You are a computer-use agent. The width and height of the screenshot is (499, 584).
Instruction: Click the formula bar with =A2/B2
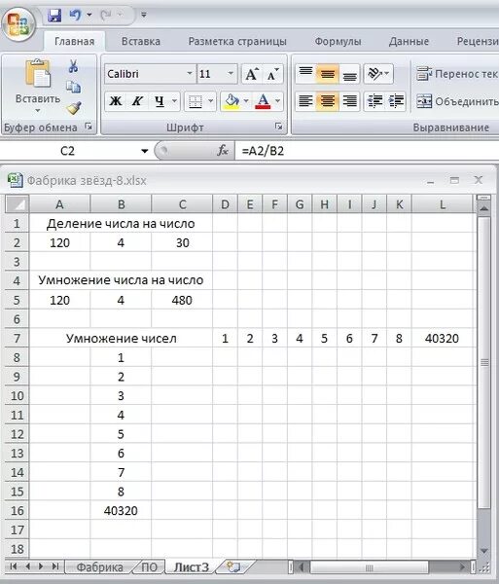click(367, 151)
